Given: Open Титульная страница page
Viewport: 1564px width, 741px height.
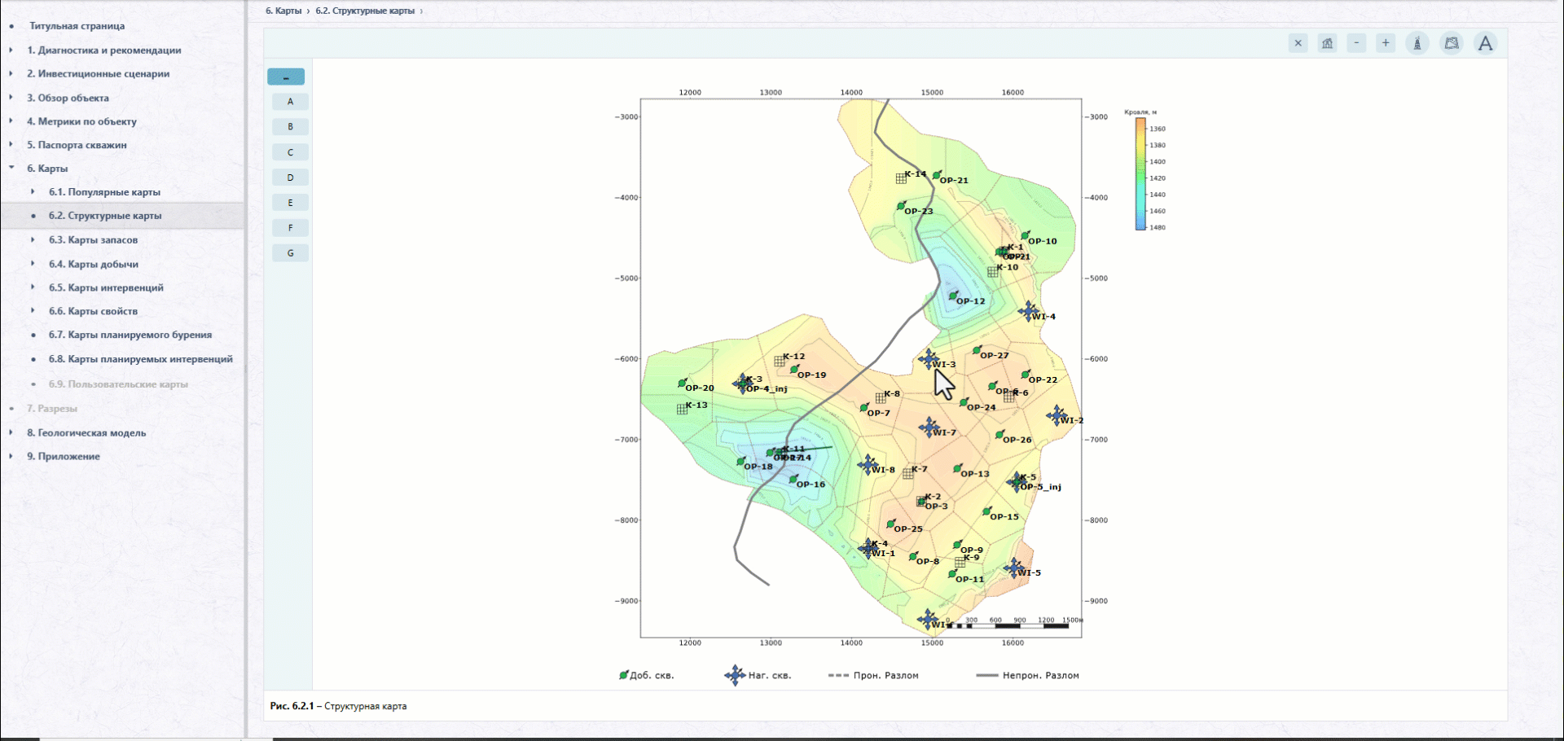Looking at the screenshot, I should (77, 26).
